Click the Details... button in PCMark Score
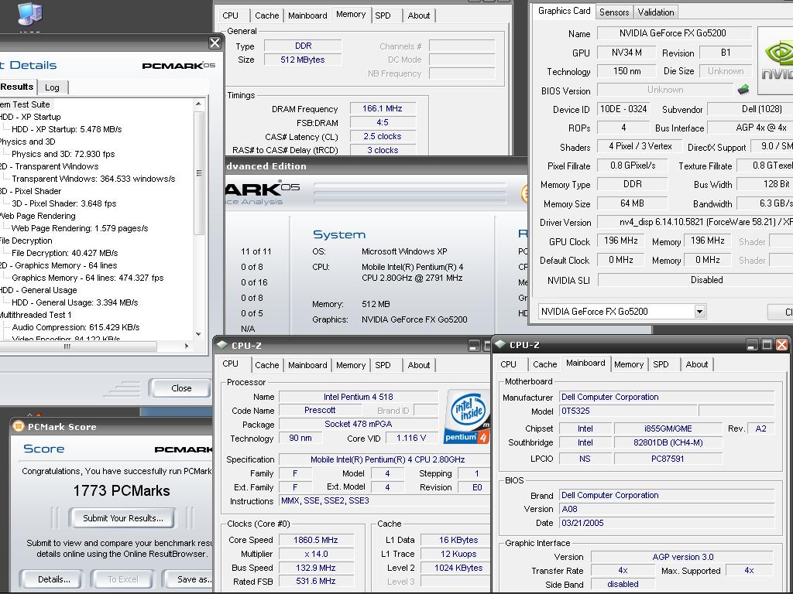The image size is (793, 594). click(x=53, y=579)
